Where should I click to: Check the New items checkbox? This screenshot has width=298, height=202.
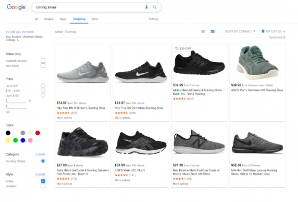pos(43,66)
